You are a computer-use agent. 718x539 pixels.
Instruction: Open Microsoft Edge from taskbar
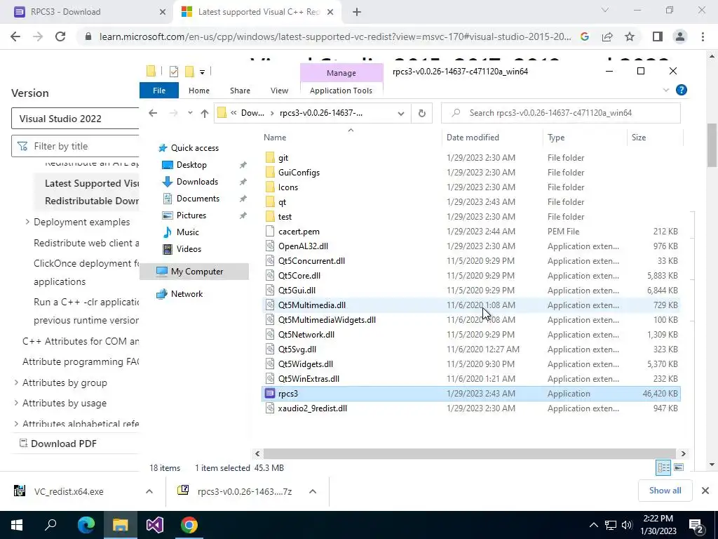[86, 525]
